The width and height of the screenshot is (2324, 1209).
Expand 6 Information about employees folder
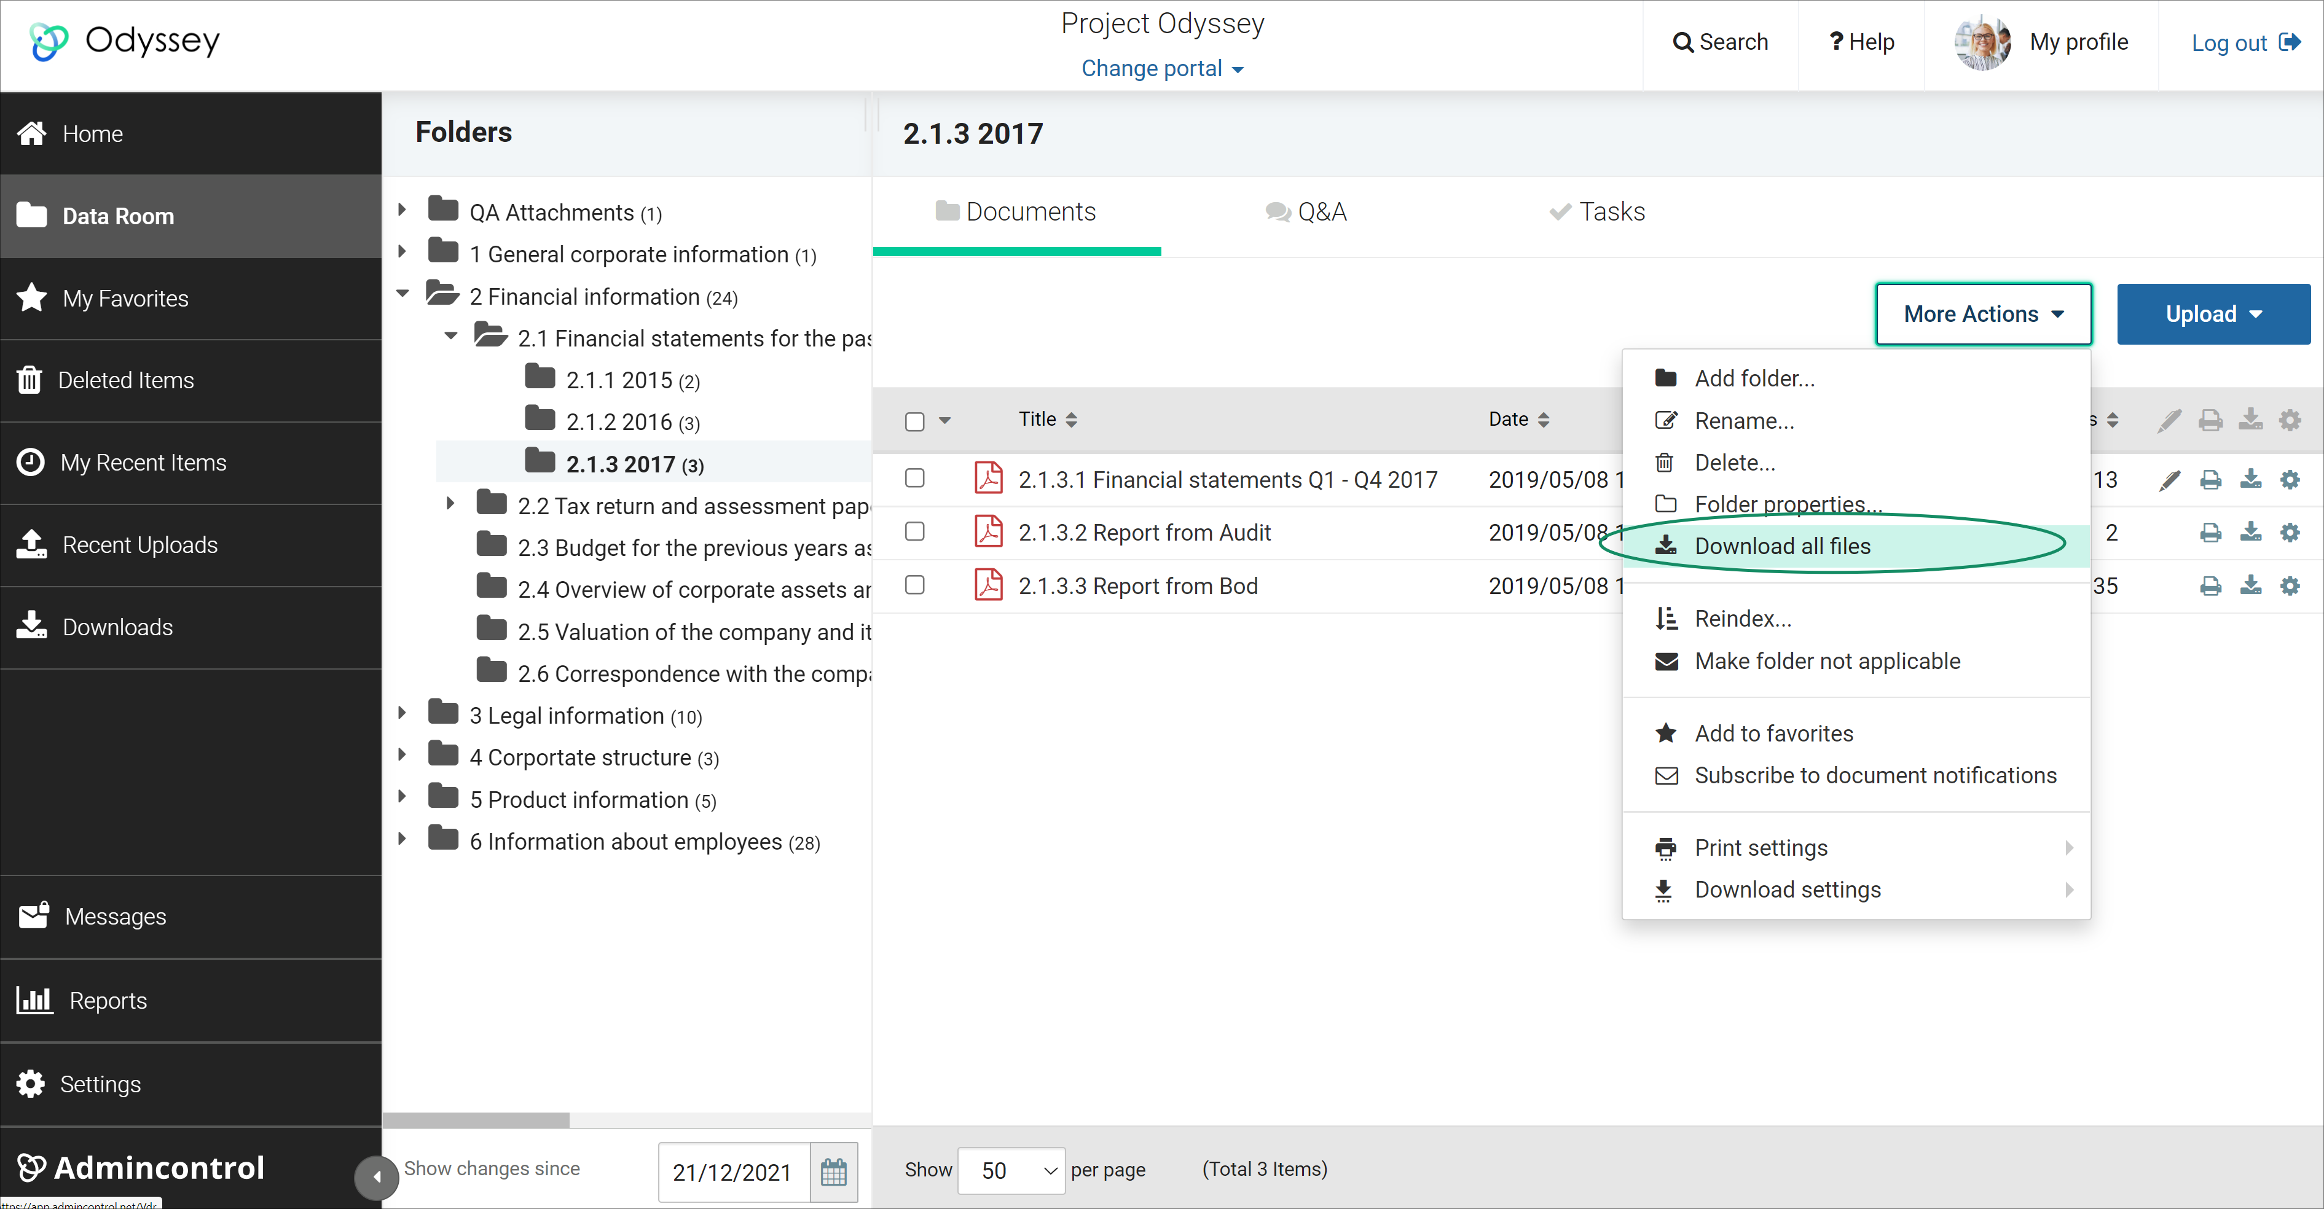click(402, 839)
